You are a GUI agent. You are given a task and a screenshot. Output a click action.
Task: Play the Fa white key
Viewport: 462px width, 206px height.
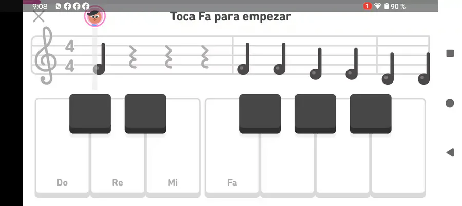click(x=232, y=165)
